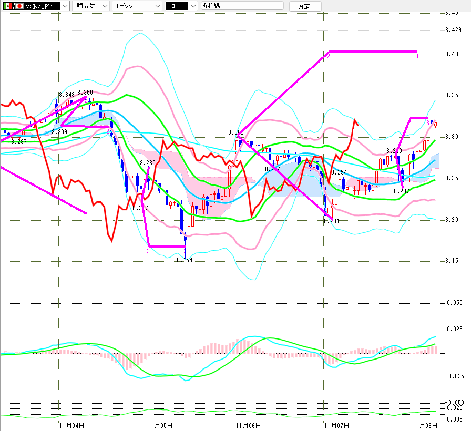Viewport: 471px width, 431px height.
Task: Click the 11月06日 date marker
Action: pos(248,425)
